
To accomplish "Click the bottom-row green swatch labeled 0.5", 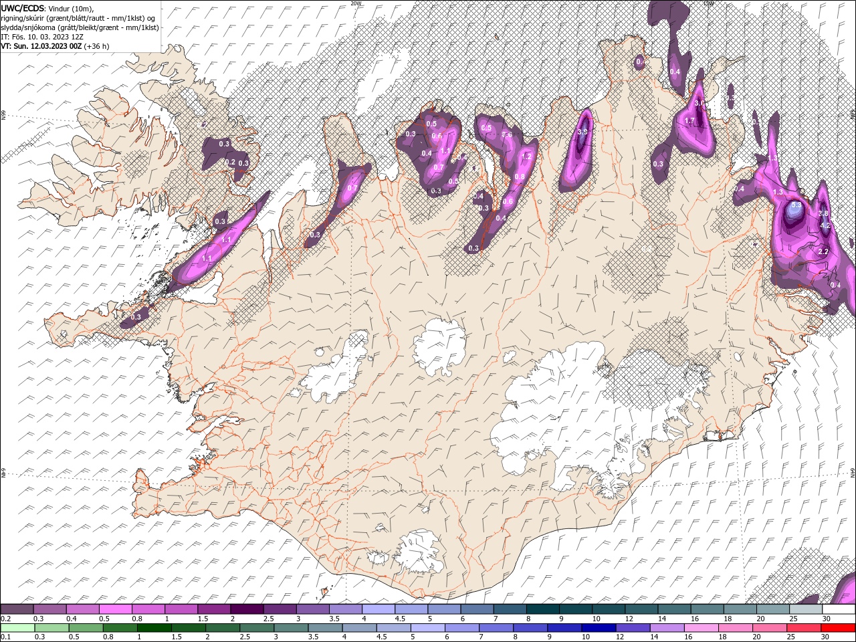I will (86, 628).
